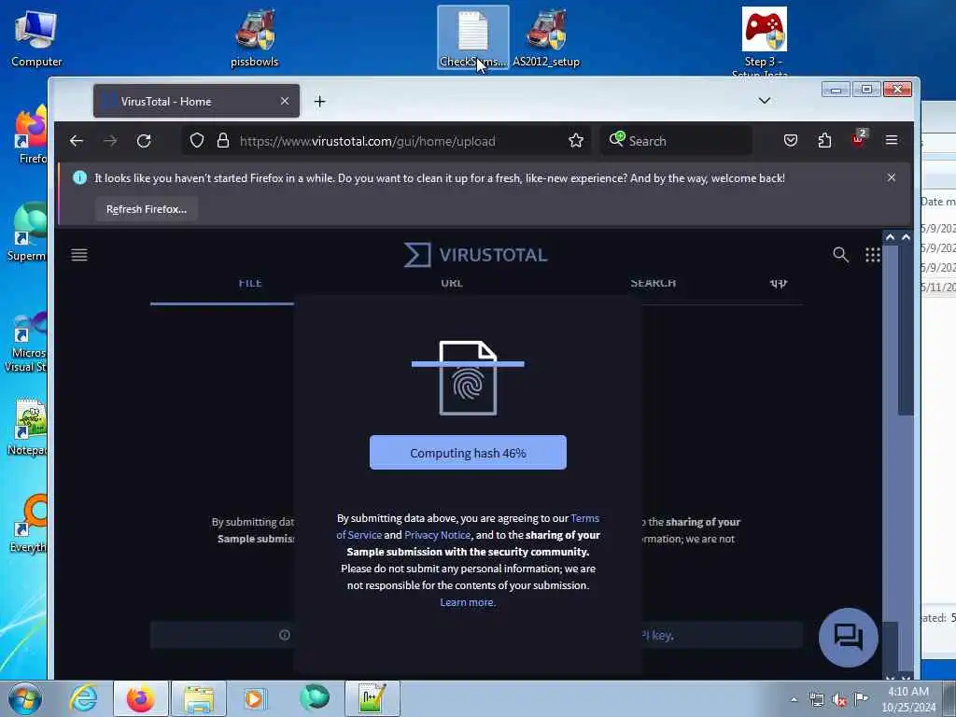This screenshot has width=956, height=717.
Task: Open the Firefox desktop shortcut
Action: pos(31,134)
